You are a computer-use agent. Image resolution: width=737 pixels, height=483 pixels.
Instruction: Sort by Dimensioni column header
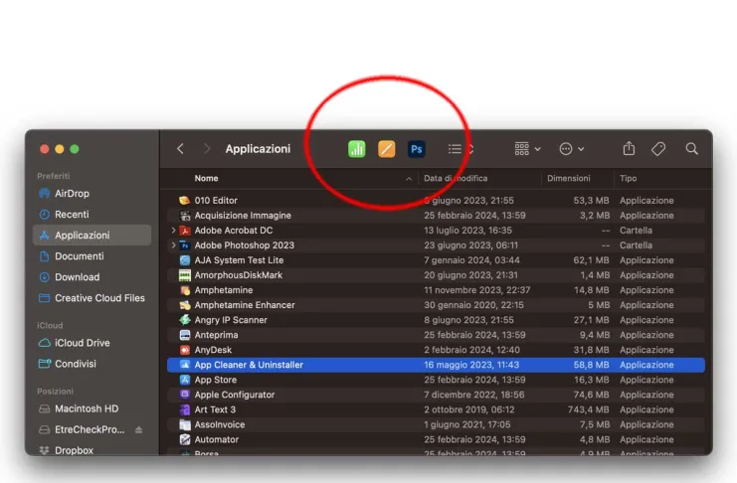point(568,179)
